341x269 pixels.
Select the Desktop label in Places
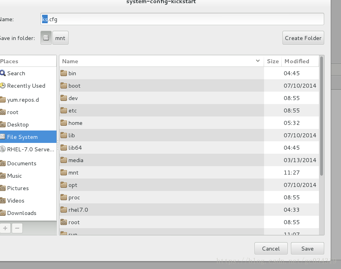[18, 124]
